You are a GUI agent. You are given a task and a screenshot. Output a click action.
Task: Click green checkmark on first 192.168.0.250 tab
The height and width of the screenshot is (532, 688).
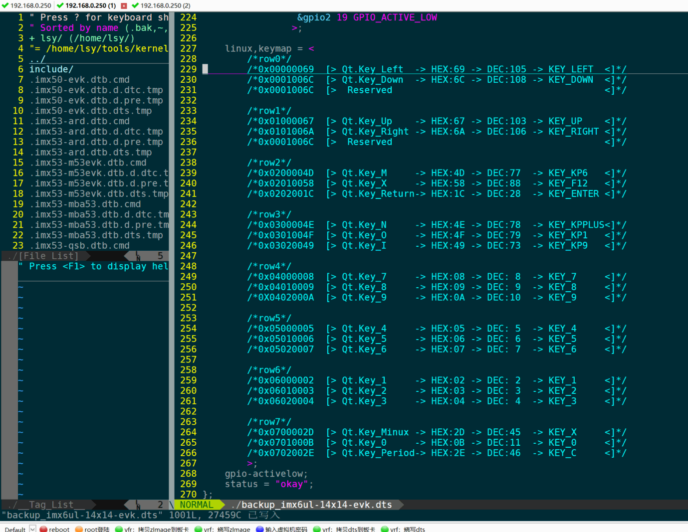point(5,5)
